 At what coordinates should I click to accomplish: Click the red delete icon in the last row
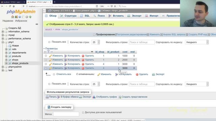pos(83,68)
